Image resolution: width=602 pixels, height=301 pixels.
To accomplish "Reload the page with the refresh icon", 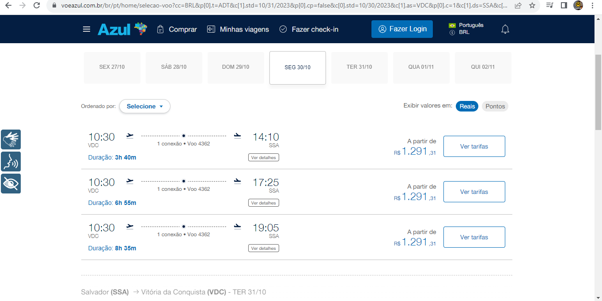I will (x=37, y=6).
